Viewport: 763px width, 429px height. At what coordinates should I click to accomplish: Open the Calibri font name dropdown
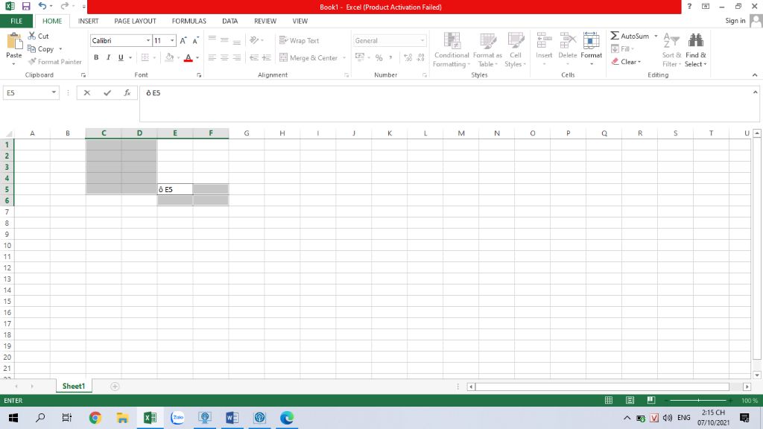(148, 40)
